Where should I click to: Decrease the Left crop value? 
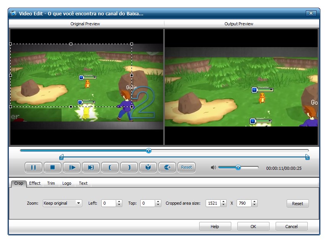click(x=119, y=205)
